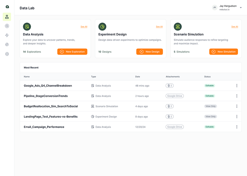247x176 pixels.
Task: Open the settings gear sidebar icon
Action: 7,54
